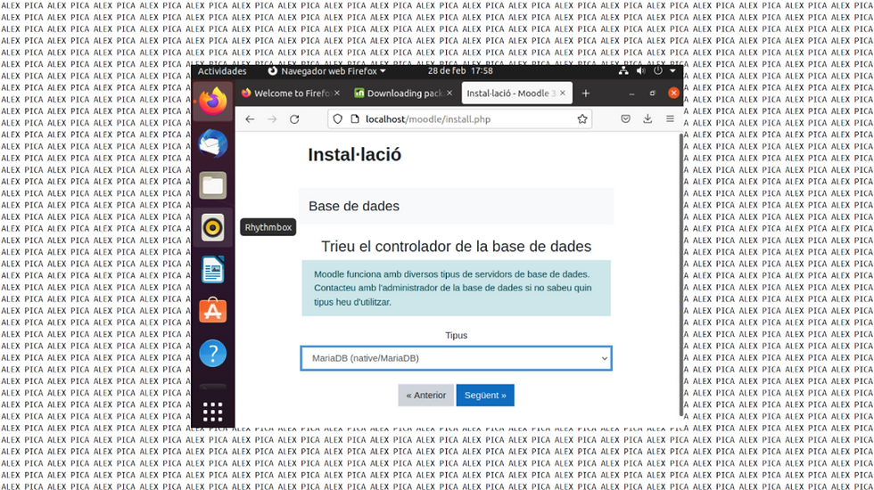Open LibreOffice Writer from the dock
The height and width of the screenshot is (490, 874).
(213, 270)
